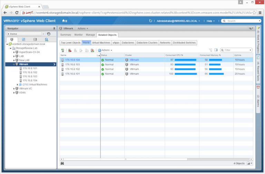265x174 pixels.
Task: Select the Datastores sub-tab
Action: (x=128, y=43)
